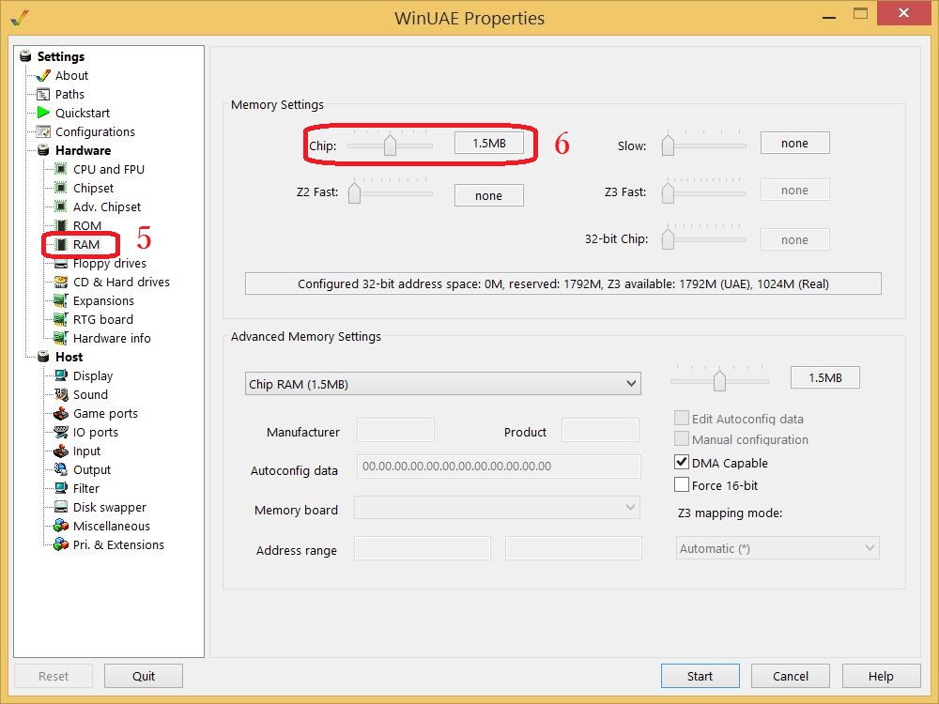Click the Paths icon in tree

point(43,94)
